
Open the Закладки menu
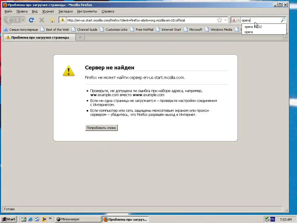65,11
